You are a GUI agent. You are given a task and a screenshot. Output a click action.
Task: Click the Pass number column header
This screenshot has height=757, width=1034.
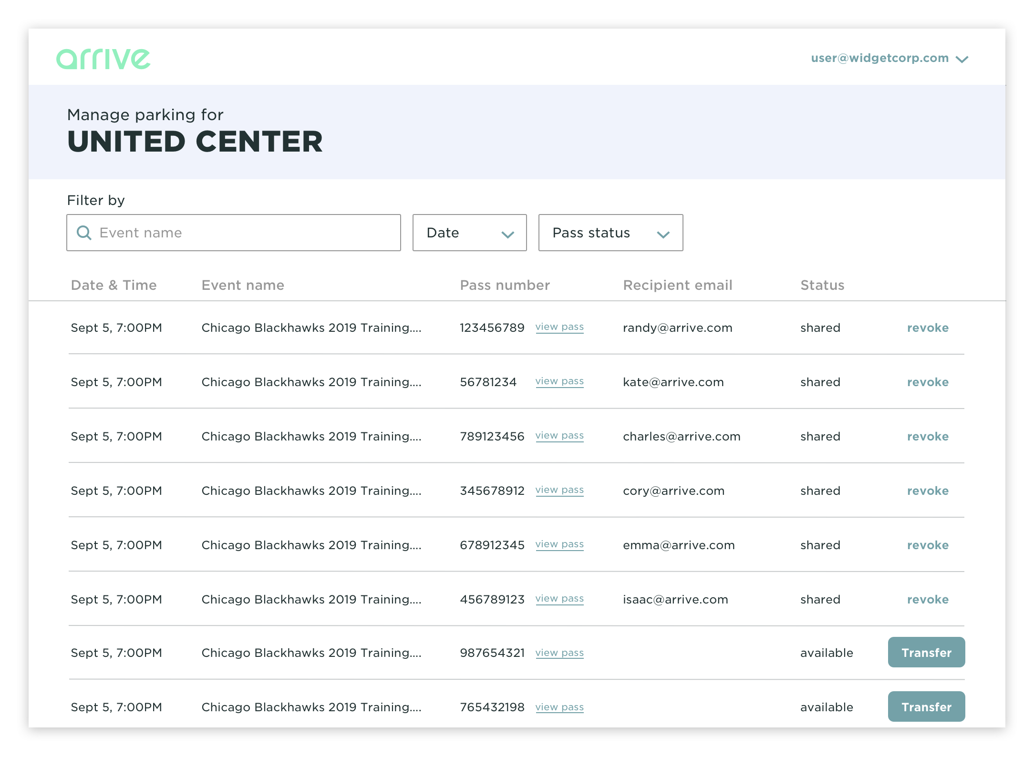[x=505, y=285]
